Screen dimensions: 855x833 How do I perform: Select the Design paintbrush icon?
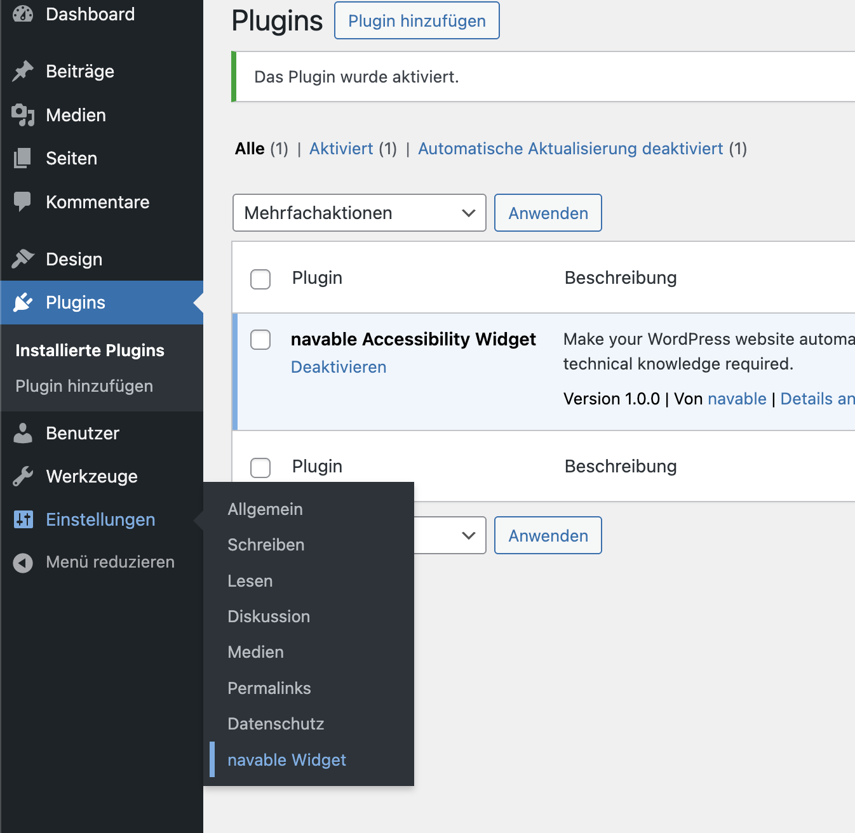(x=23, y=258)
